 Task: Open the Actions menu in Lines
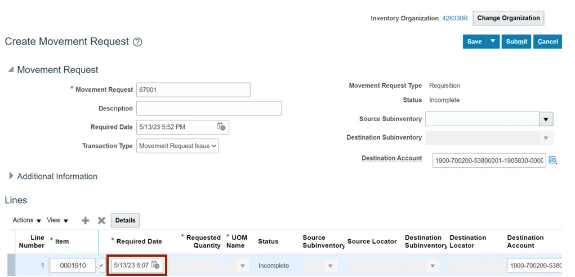pyautogui.click(x=26, y=220)
